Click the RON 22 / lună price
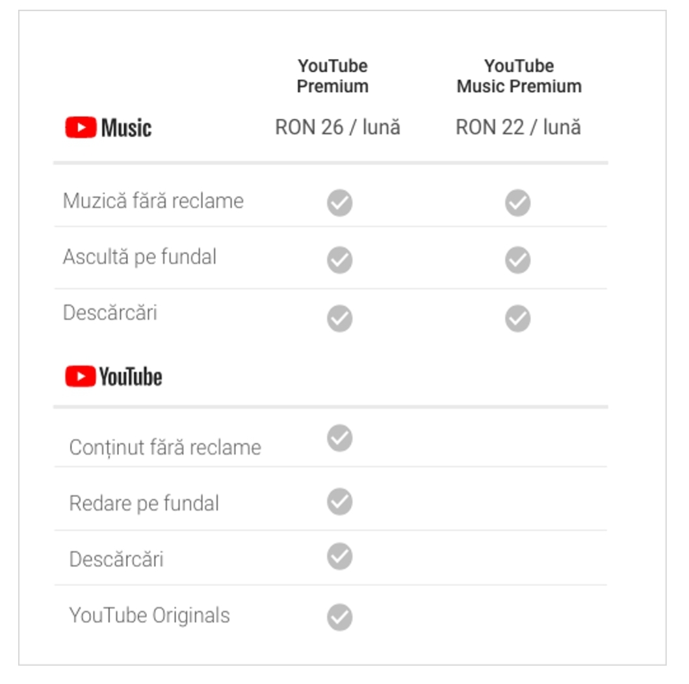 click(518, 127)
